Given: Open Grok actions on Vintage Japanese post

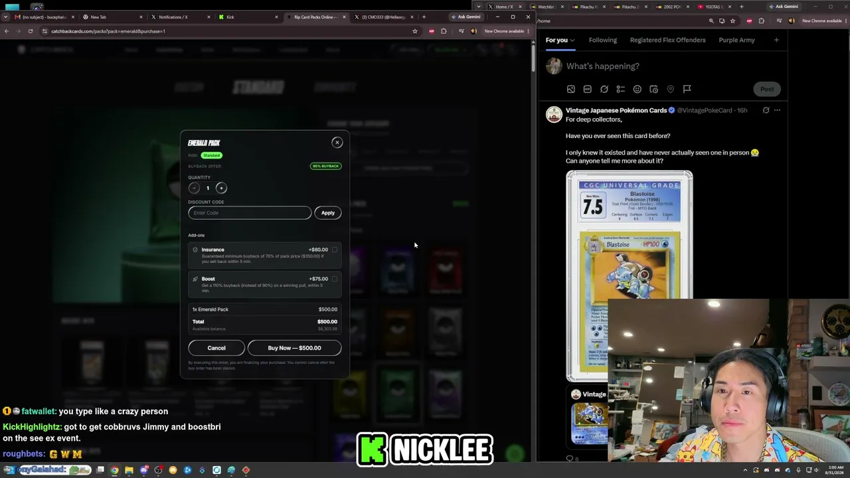Looking at the screenshot, I should click(766, 110).
